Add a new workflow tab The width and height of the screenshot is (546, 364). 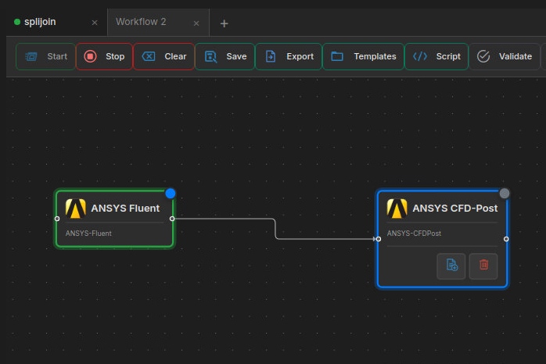coord(225,23)
